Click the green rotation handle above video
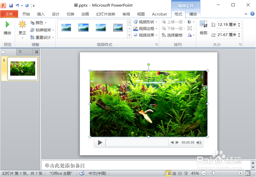The image size is (256, 177). click(x=148, y=65)
